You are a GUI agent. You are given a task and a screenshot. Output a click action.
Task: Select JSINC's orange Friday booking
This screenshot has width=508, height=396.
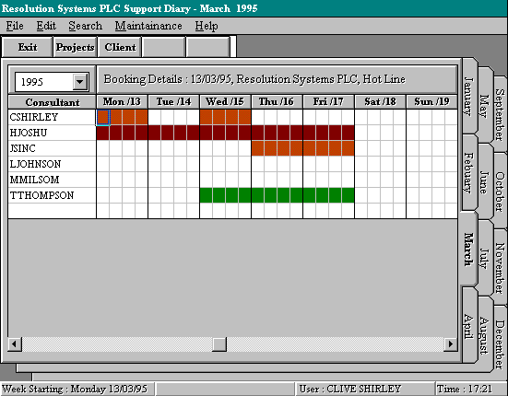(328, 148)
